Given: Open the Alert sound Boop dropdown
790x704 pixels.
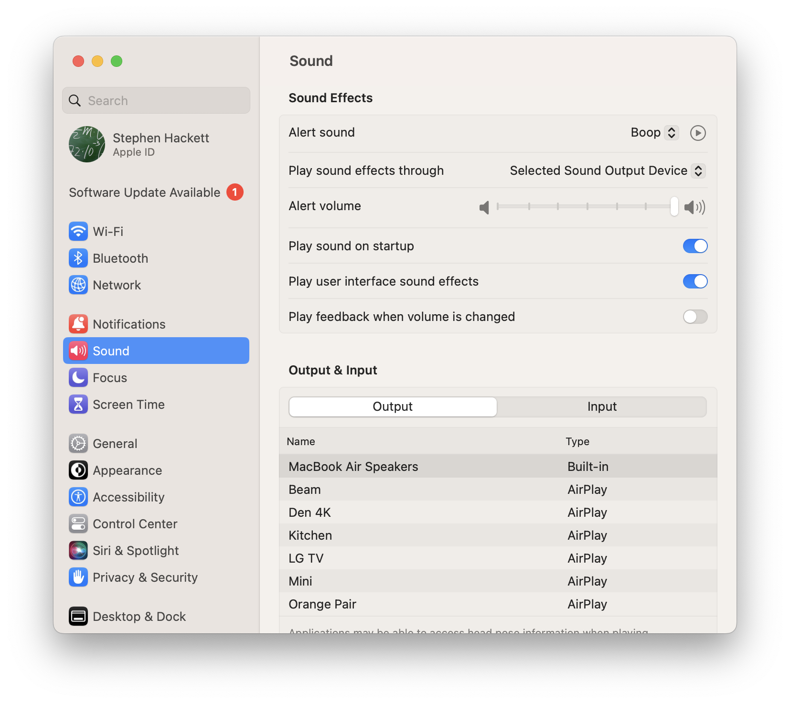Looking at the screenshot, I should [x=654, y=133].
